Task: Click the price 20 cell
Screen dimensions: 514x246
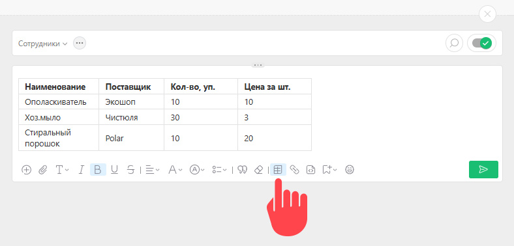Action: click(x=275, y=138)
